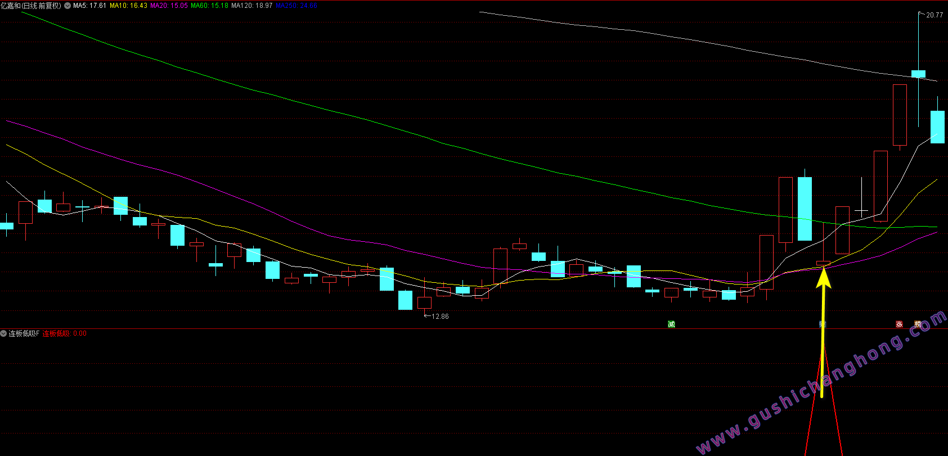The image size is (948, 456).
Task: Click the candlestick with the 20.77 high
Action: pyautogui.click(x=919, y=74)
